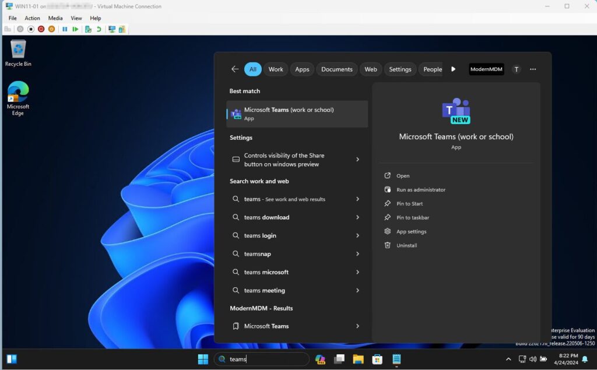
Task: Select the Apps search filter tab
Action: pos(302,69)
